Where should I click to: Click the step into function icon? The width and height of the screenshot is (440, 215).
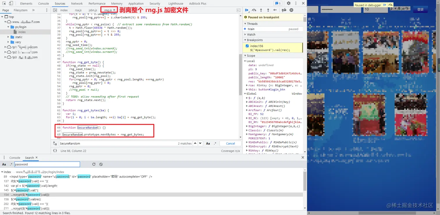[x=261, y=10]
